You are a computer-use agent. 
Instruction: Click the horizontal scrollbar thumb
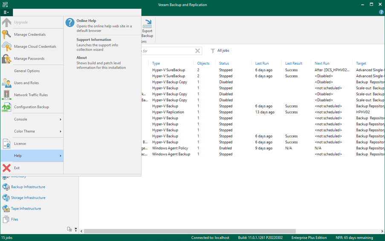[190, 231]
